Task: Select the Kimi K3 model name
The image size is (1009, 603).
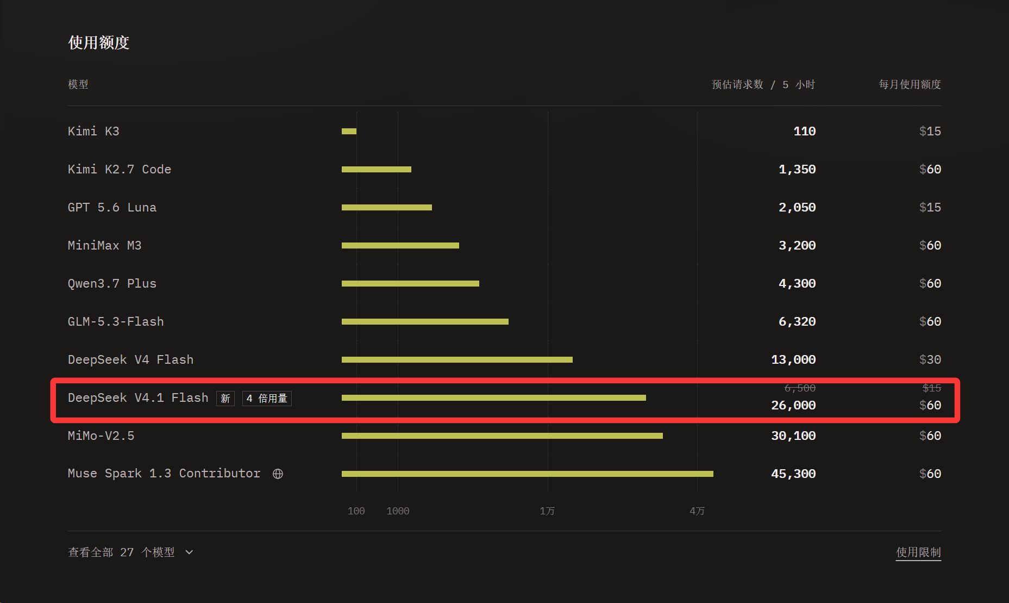Action: (x=93, y=132)
